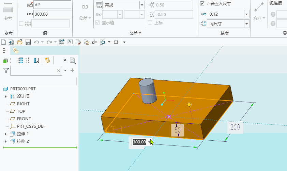287x171 pixels.
Task: Click the 'A' annotation display icon
Action: click(x=70, y=42)
